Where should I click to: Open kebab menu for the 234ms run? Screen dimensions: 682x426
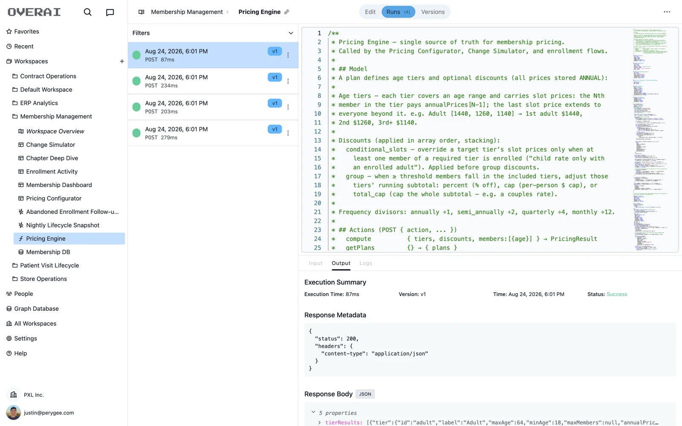(x=288, y=81)
